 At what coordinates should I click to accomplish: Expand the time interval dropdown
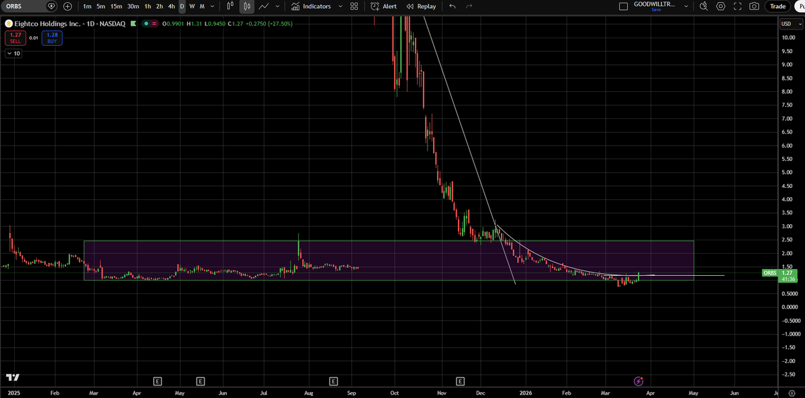click(x=213, y=6)
